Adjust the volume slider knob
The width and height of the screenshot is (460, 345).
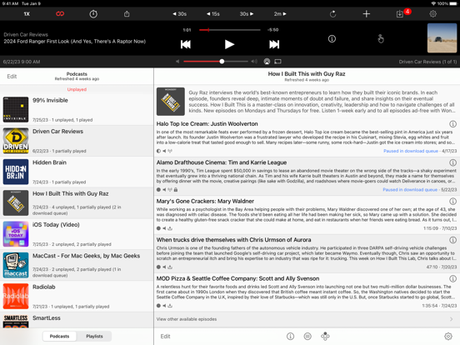[222, 62]
